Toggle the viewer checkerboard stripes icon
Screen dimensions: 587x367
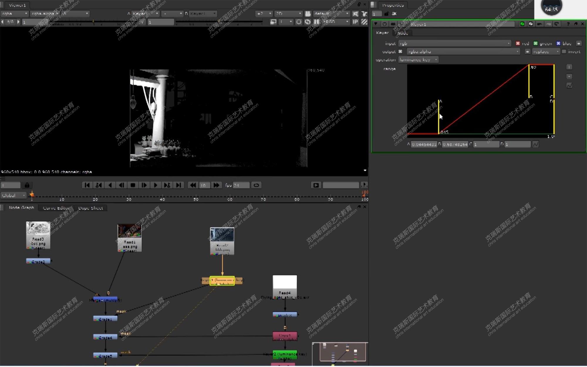click(364, 22)
